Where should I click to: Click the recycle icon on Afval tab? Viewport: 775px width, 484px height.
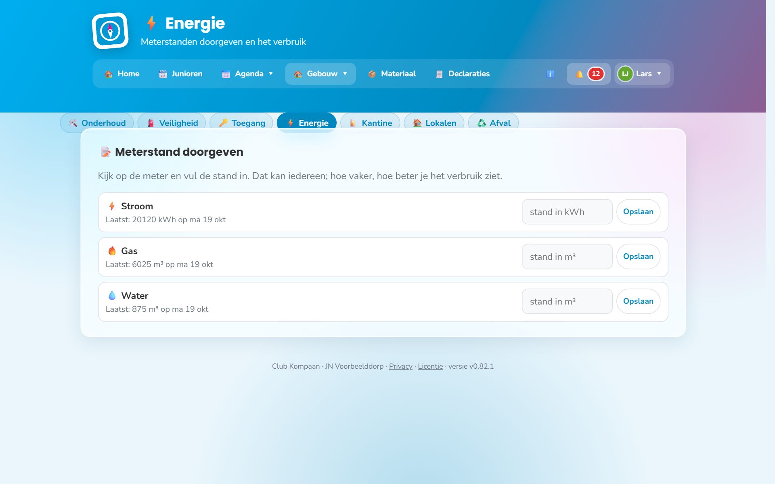tap(482, 123)
